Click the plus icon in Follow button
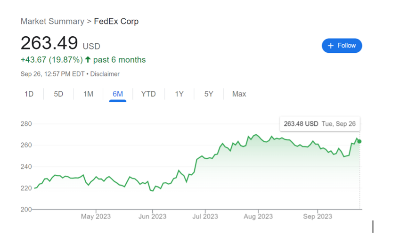The height and width of the screenshot is (236, 416). coord(331,46)
